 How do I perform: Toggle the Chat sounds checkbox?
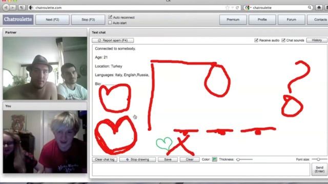pyautogui.click(x=283, y=40)
